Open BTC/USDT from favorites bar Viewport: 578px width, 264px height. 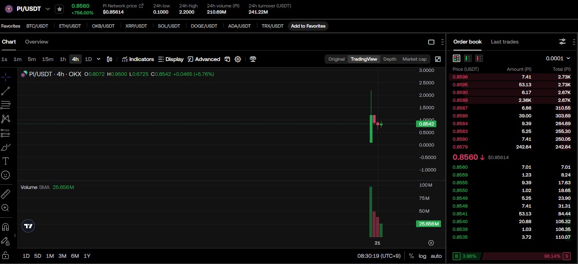click(x=37, y=26)
